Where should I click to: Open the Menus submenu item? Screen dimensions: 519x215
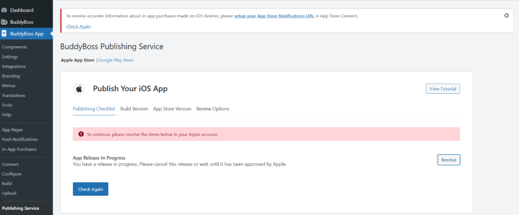pos(9,86)
